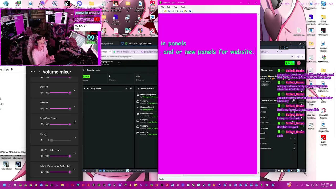336x189 pixels.
Task: Open the View menu in Notepad Light
Action: tap(175, 7)
